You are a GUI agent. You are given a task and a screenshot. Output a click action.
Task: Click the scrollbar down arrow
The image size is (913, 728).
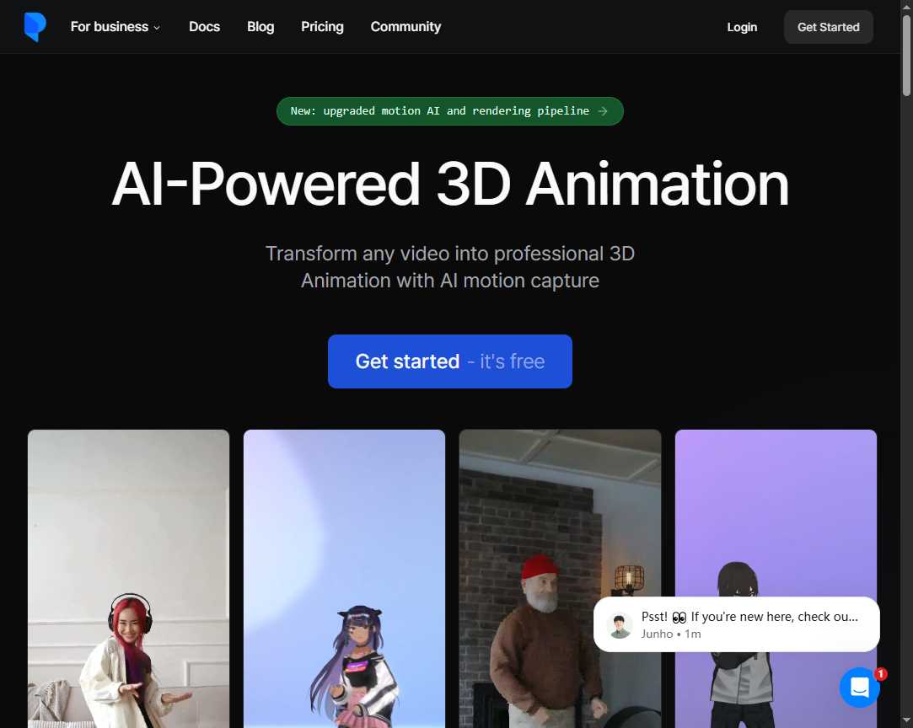pyautogui.click(x=906, y=721)
